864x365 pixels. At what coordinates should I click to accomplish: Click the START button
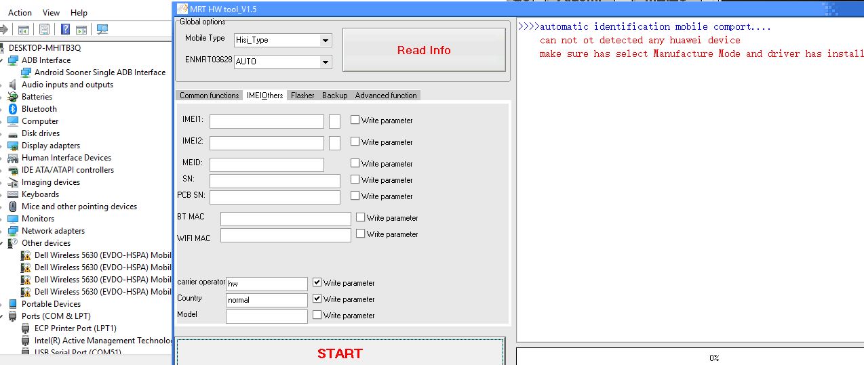[340, 352]
